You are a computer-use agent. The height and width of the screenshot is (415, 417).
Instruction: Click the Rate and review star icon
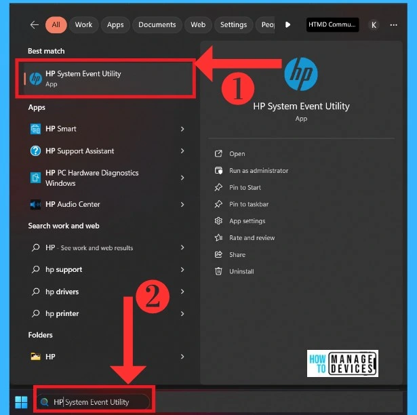tap(218, 237)
